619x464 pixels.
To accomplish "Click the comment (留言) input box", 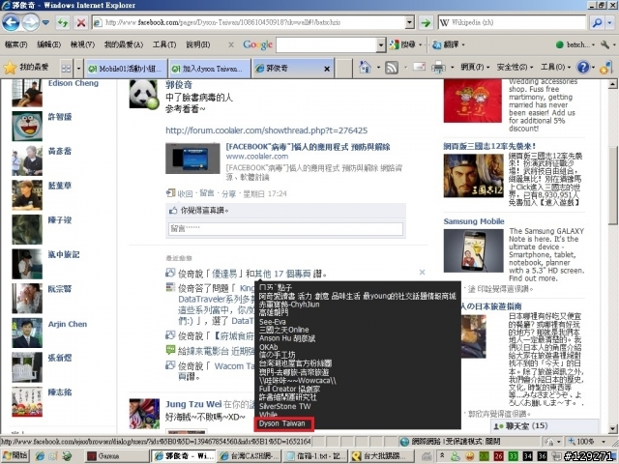I will (285, 229).
